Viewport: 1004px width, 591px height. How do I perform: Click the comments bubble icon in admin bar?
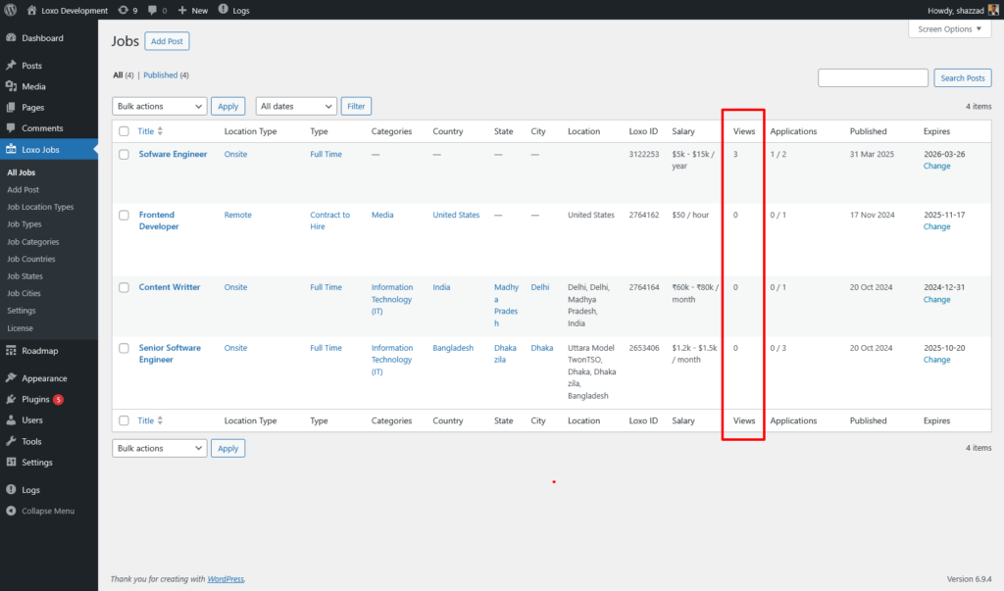click(x=153, y=10)
